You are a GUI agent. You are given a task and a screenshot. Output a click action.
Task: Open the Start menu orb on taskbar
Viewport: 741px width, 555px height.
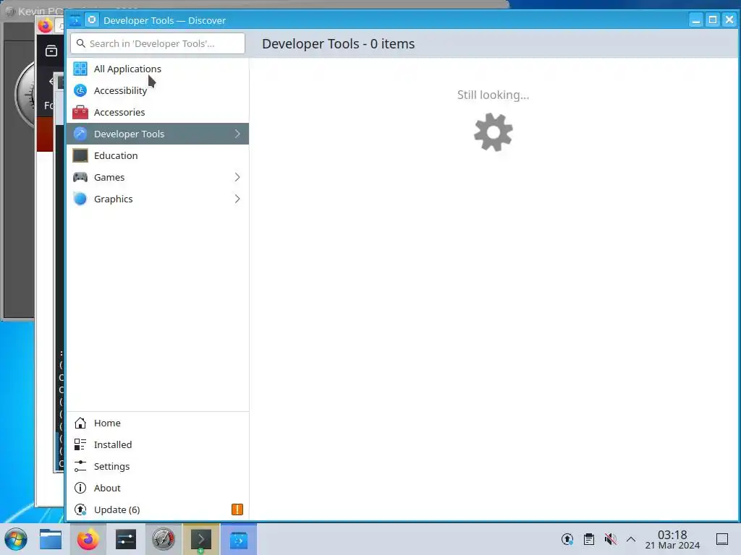coord(16,539)
